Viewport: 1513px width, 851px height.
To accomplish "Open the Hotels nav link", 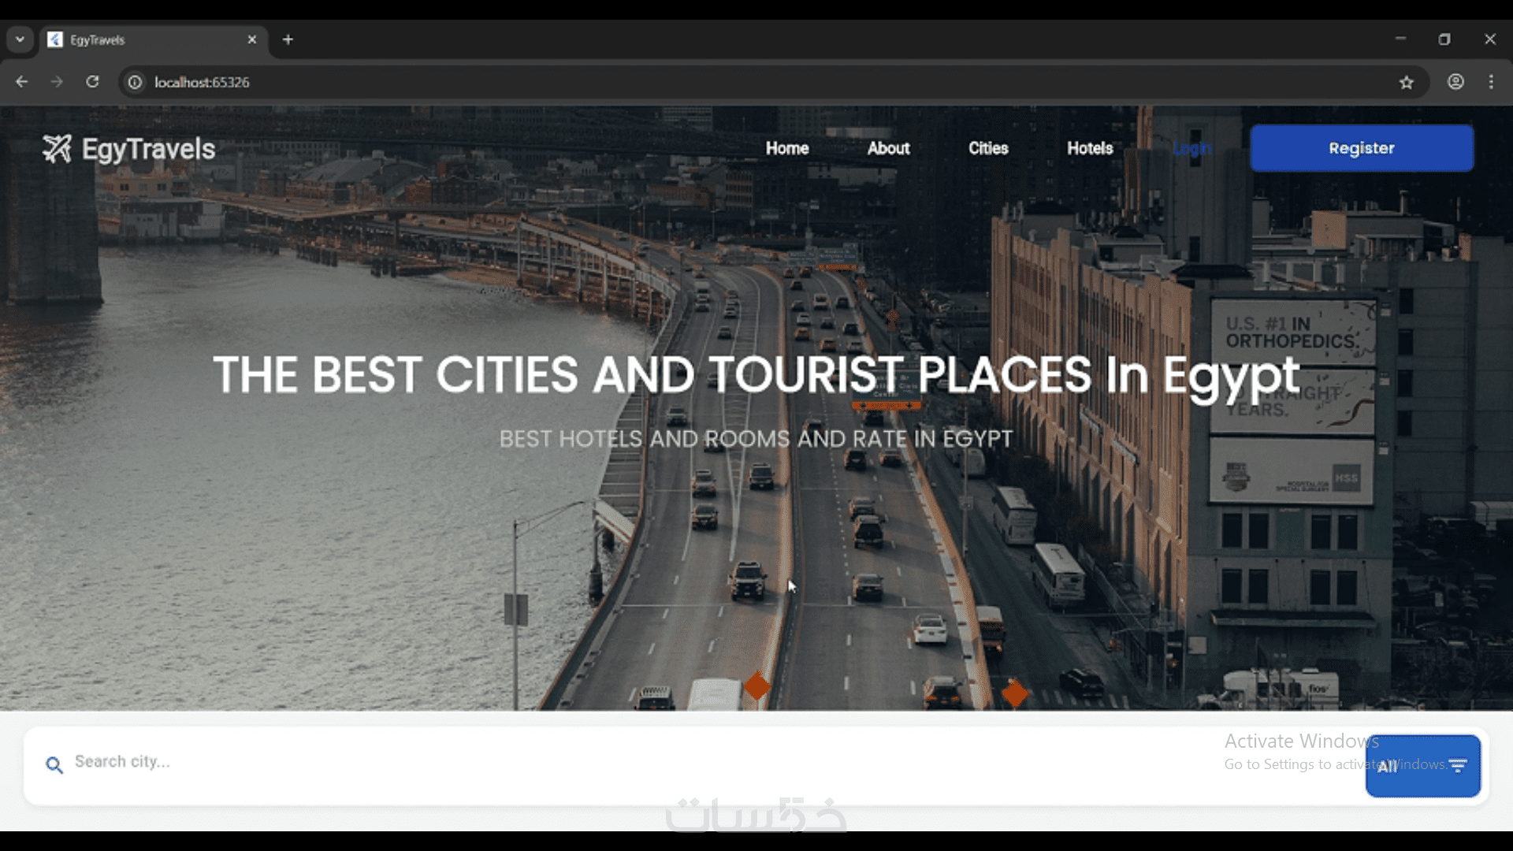I will pos(1090,148).
